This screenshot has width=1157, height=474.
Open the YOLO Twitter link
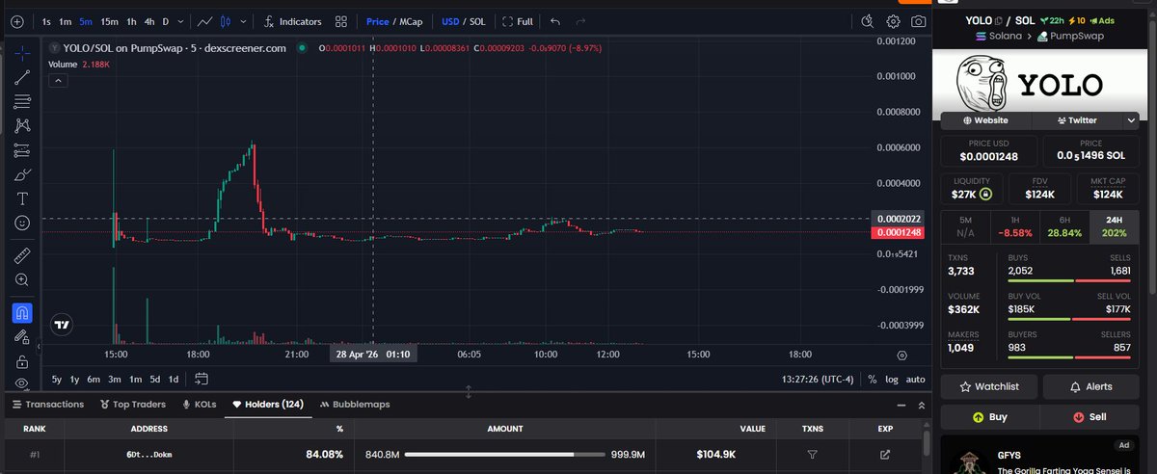point(1076,120)
